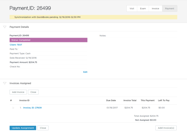This screenshot has height=135, width=187.
Task: Click the due date 01/18/2017 cell
Action: (112, 108)
